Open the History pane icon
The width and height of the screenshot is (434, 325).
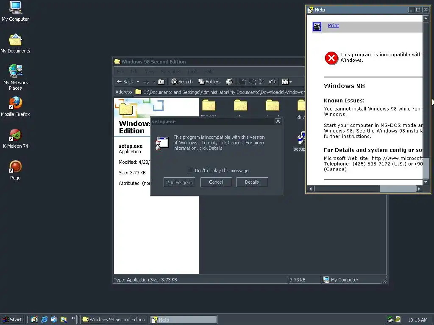pos(229,82)
